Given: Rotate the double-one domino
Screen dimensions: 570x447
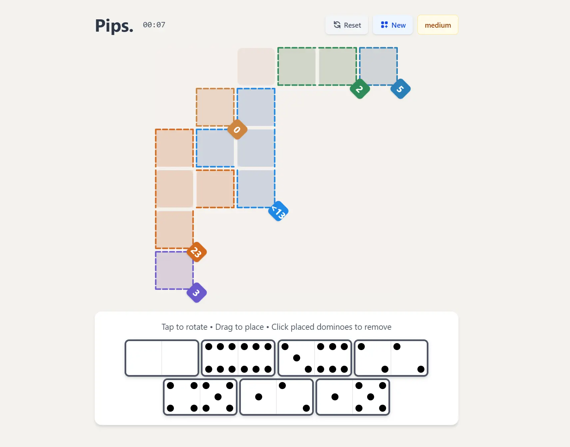Looking at the screenshot, I should pos(276,397).
